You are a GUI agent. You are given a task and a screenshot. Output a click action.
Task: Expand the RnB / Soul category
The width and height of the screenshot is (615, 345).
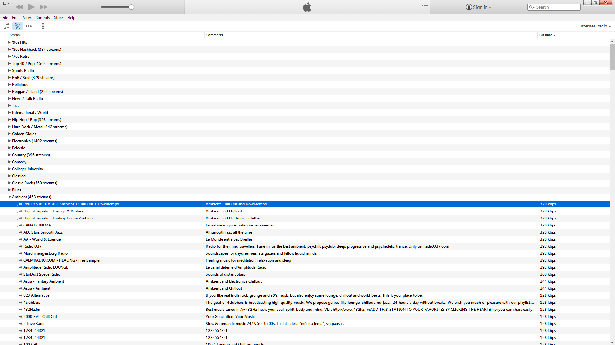9,77
